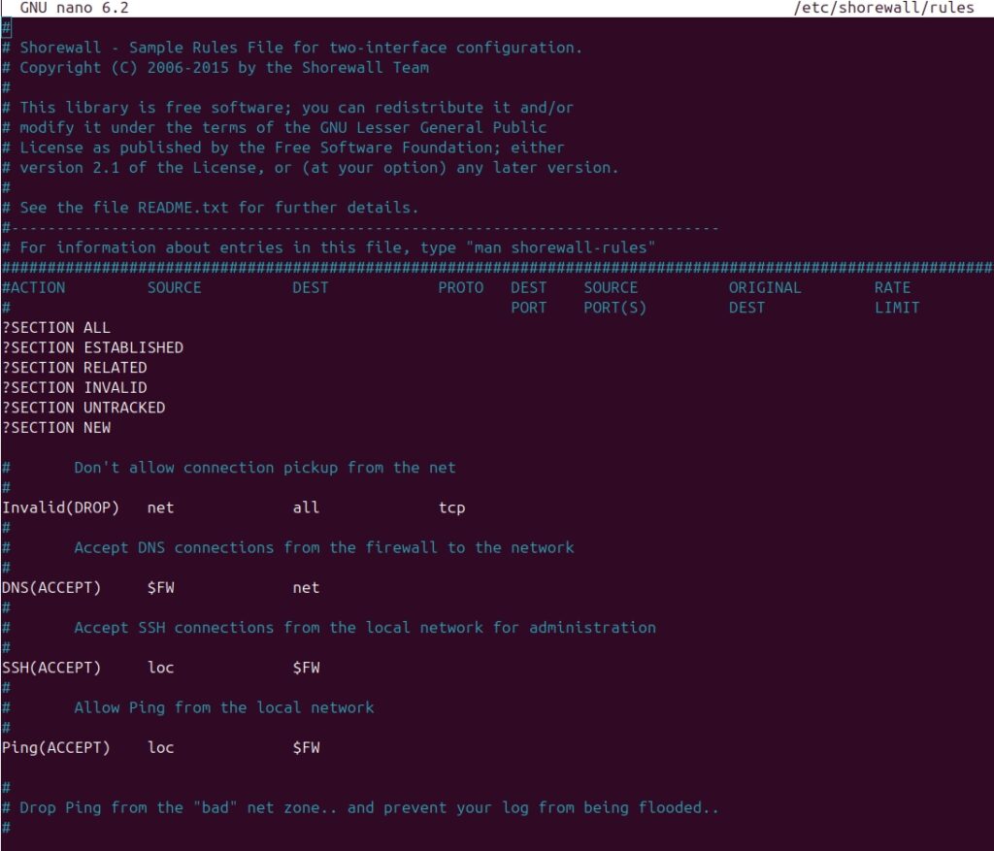
Task: Click the #ACTION column header
Action: click(34, 288)
